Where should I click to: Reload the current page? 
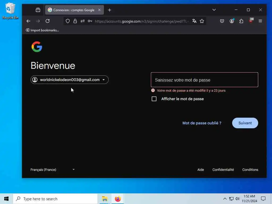(48, 21)
